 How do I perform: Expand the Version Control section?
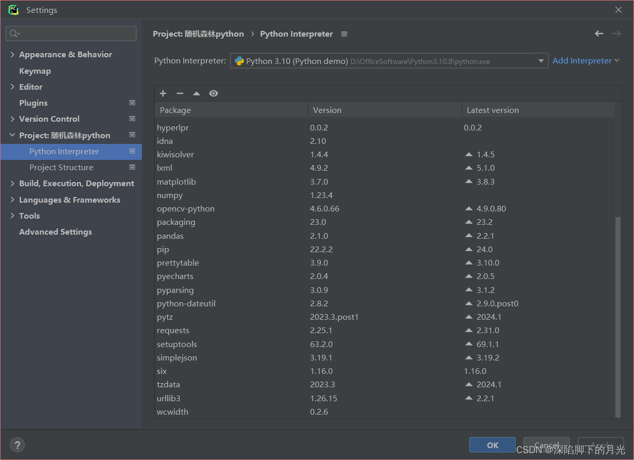point(12,119)
